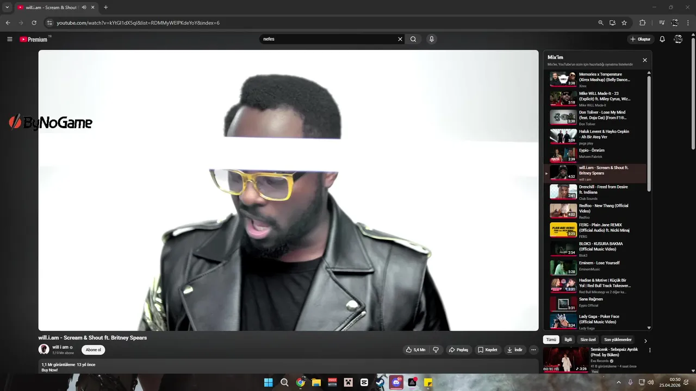
Task: Play Redfoo - New Thang from mix
Action: click(595, 211)
